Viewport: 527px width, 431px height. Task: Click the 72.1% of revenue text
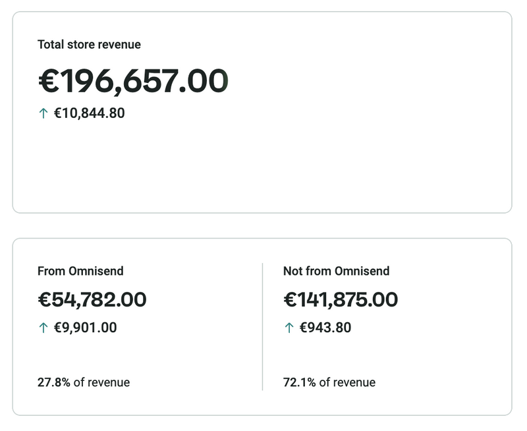pos(329,382)
